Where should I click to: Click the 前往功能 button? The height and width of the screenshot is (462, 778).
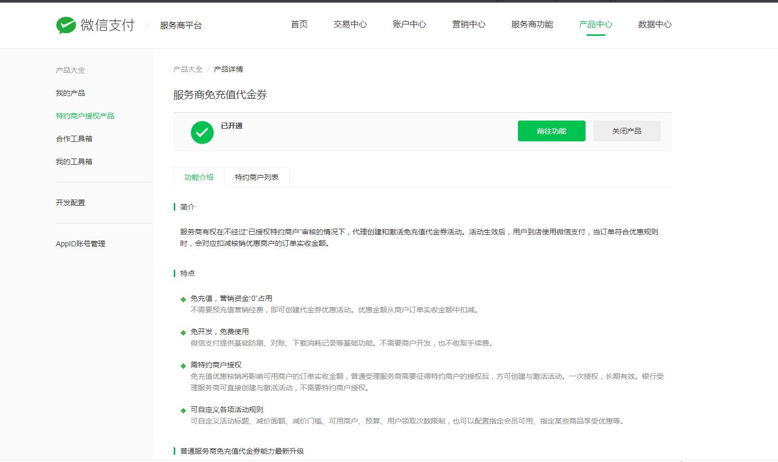(551, 131)
